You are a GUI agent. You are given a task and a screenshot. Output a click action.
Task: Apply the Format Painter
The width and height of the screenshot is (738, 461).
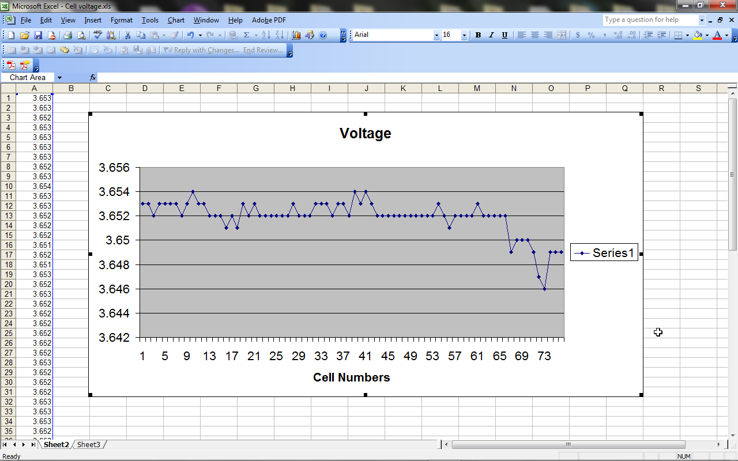pyautogui.click(x=174, y=35)
